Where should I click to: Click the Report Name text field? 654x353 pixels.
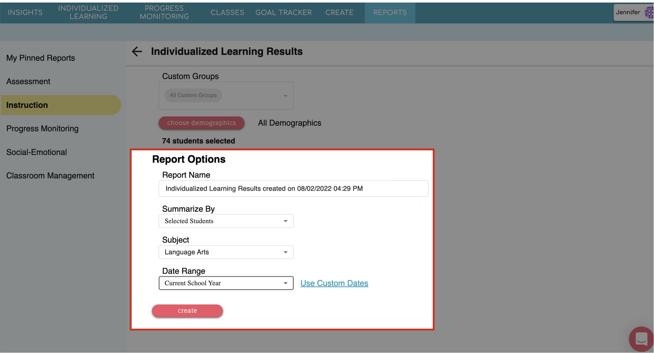[x=293, y=189]
